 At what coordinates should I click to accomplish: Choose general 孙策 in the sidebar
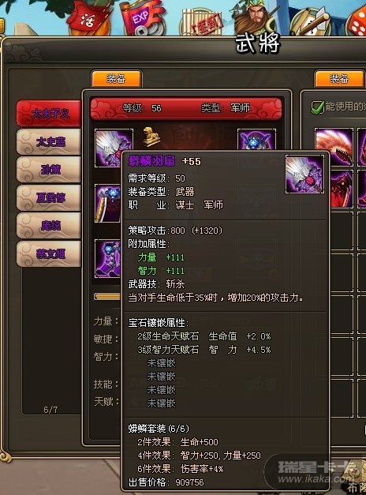[49, 170]
